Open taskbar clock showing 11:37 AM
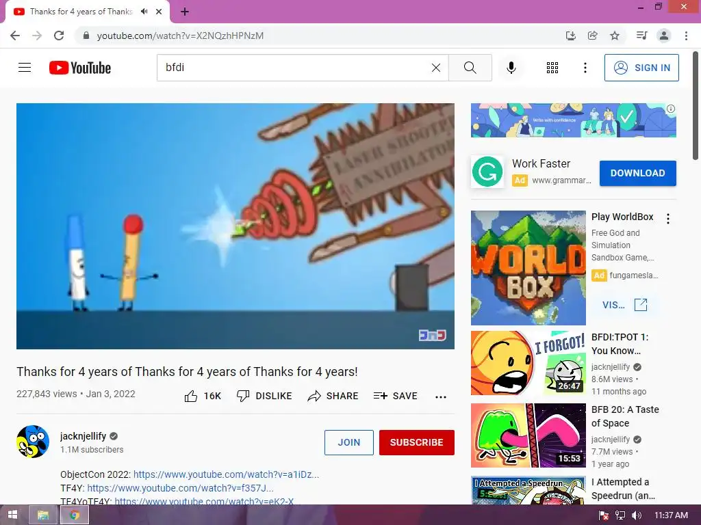 click(671, 515)
